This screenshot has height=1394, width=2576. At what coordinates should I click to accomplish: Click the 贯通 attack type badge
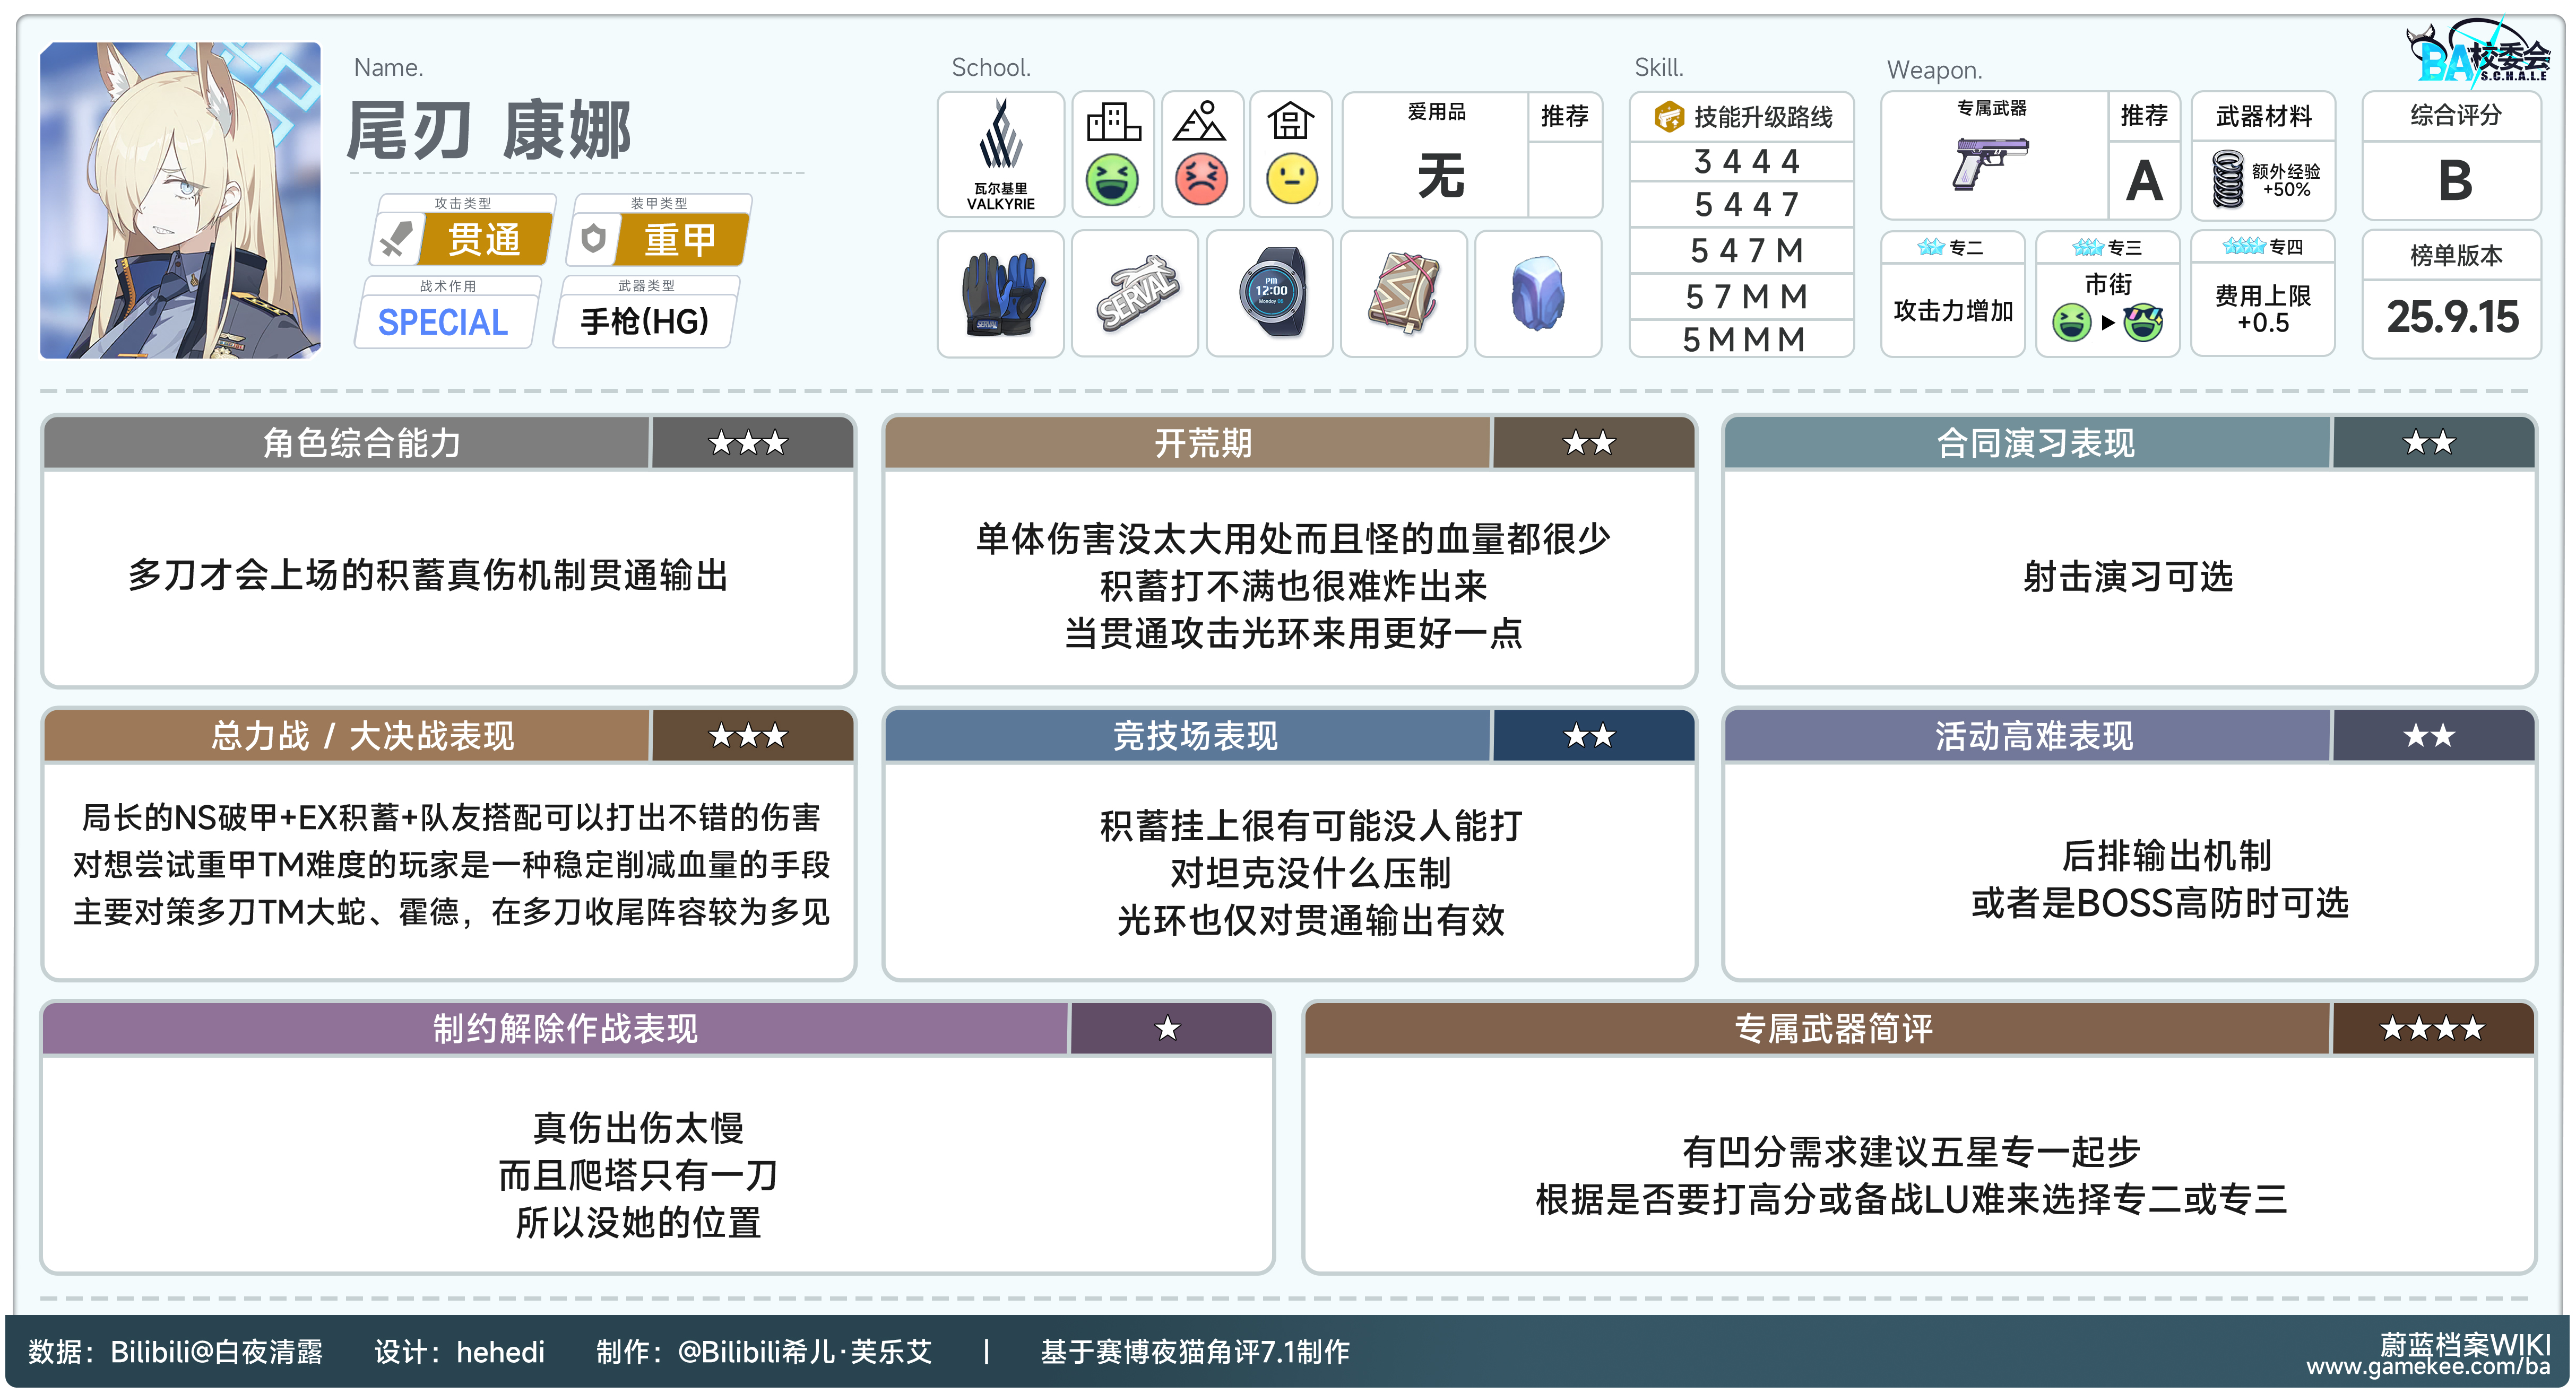click(x=484, y=240)
